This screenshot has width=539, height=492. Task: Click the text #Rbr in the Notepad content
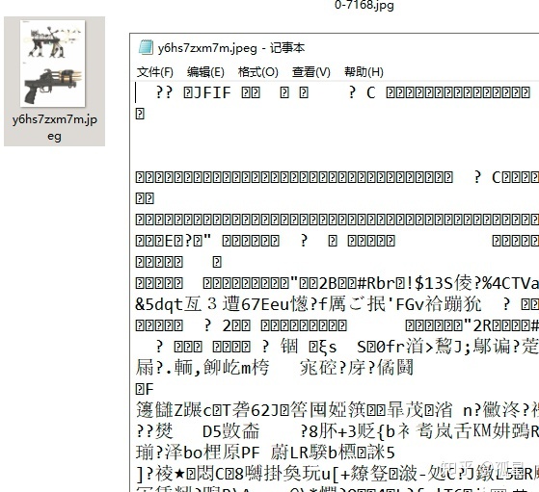pos(376,284)
